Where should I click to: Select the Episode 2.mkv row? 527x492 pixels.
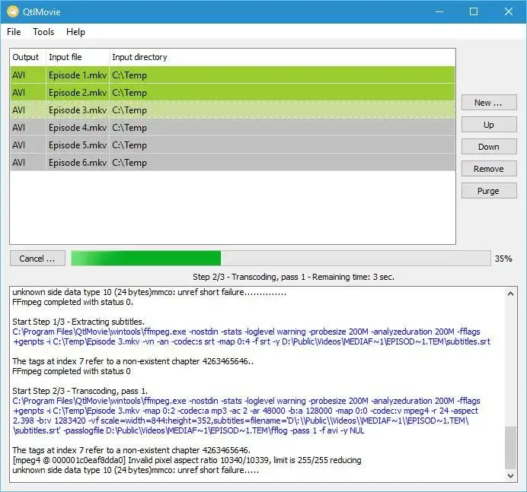tap(232, 93)
